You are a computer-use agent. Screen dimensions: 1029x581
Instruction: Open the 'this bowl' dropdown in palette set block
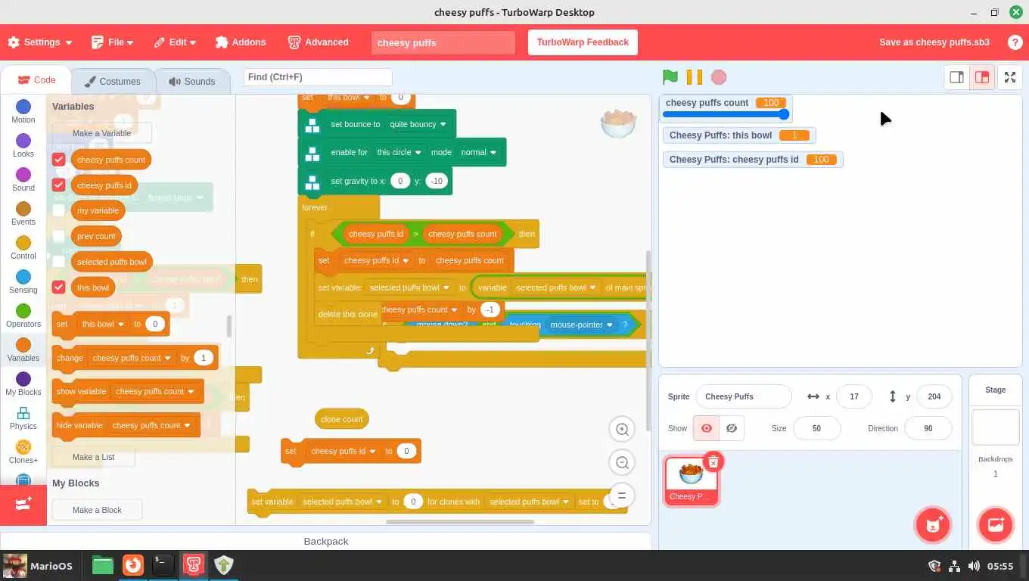[x=103, y=324]
